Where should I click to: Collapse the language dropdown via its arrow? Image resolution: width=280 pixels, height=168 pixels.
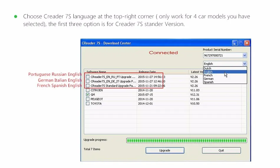pyautogui.click(x=244, y=64)
